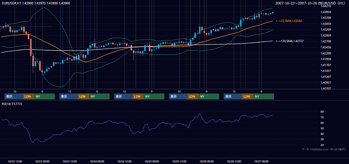The height and width of the screenshot is (164, 349).
Task: Click the 10/23 12:00 time label
Action: click(x=70, y=161)
